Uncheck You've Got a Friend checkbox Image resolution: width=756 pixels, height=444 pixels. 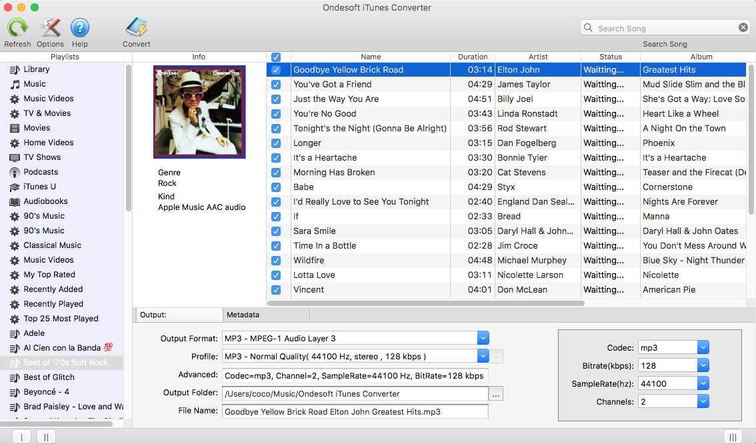(276, 85)
